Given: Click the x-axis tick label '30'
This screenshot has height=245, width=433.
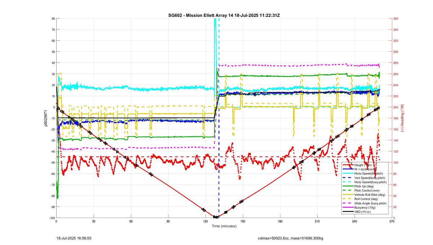Looking at the screenshot, I should tap(93, 221).
